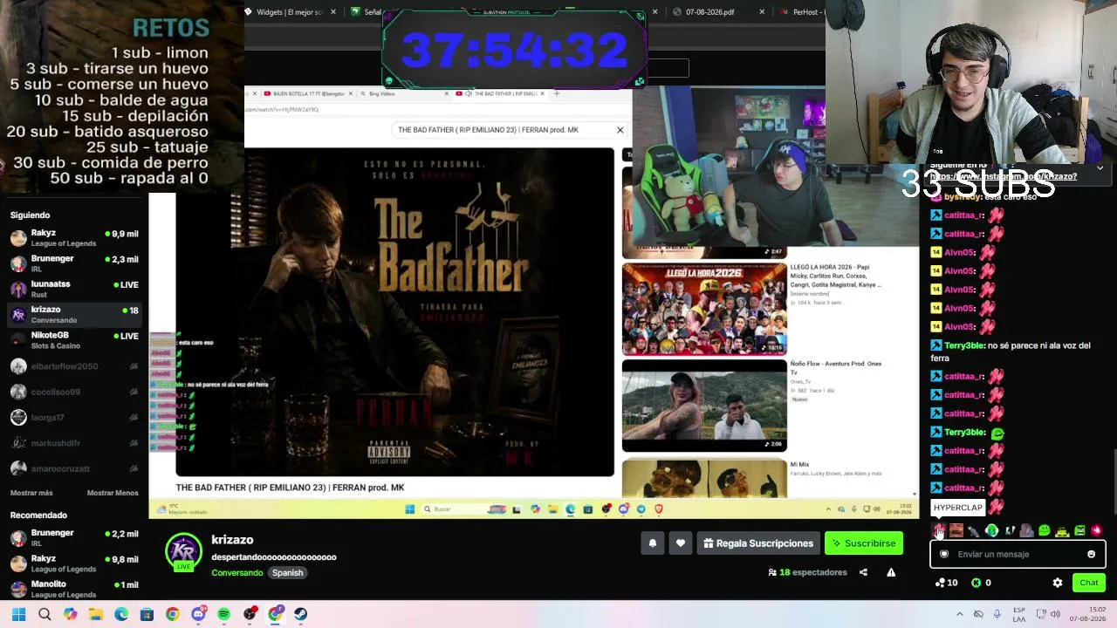Image resolution: width=1117 pixels, height=628 pixels.
Task: Collapse followed list with Mostrar Menos
Action: click(113, 493)
